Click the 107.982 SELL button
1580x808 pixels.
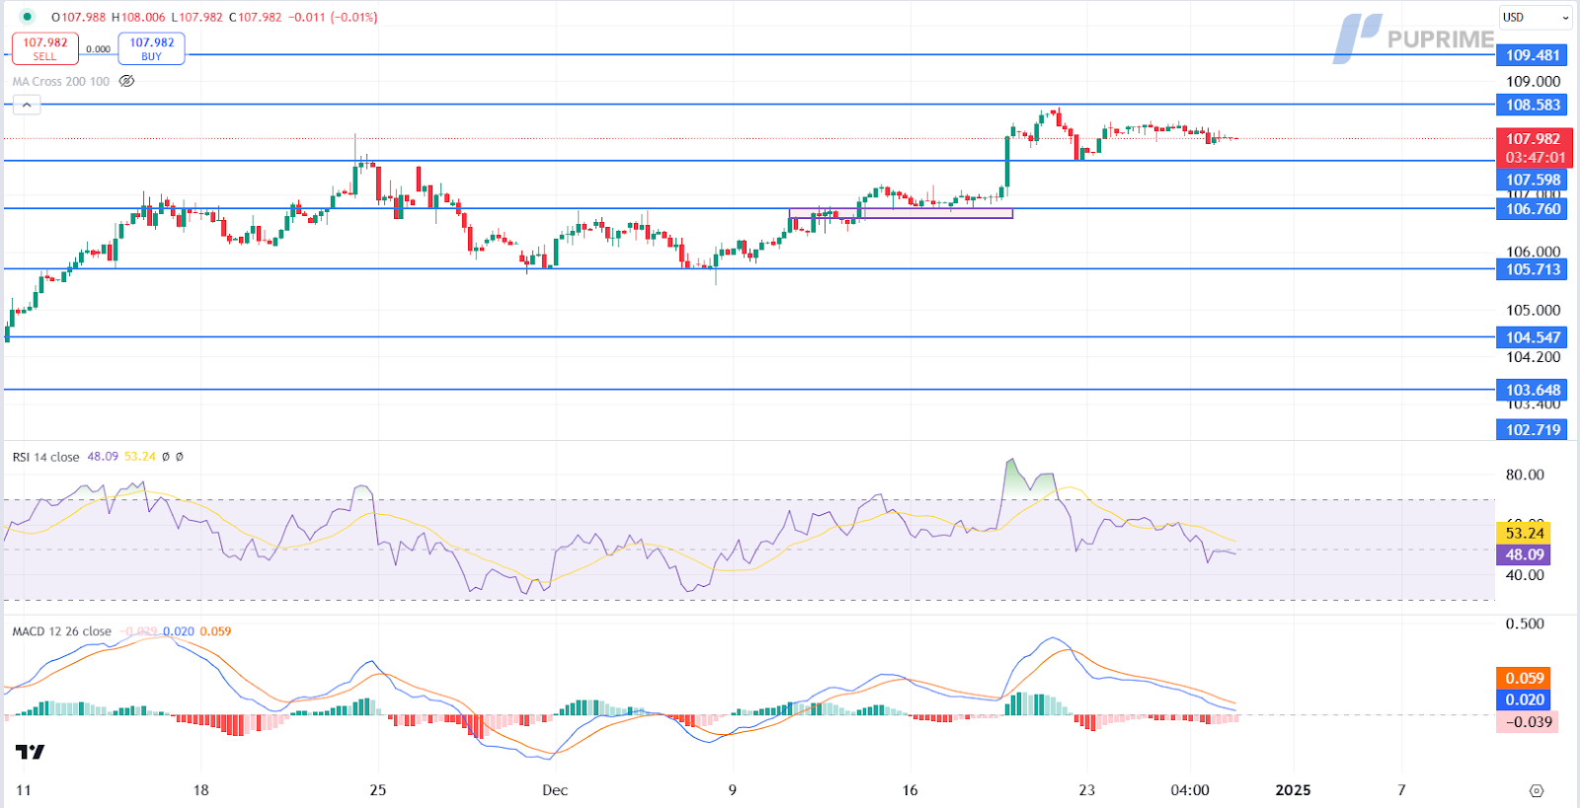click(x=44, y=48)
